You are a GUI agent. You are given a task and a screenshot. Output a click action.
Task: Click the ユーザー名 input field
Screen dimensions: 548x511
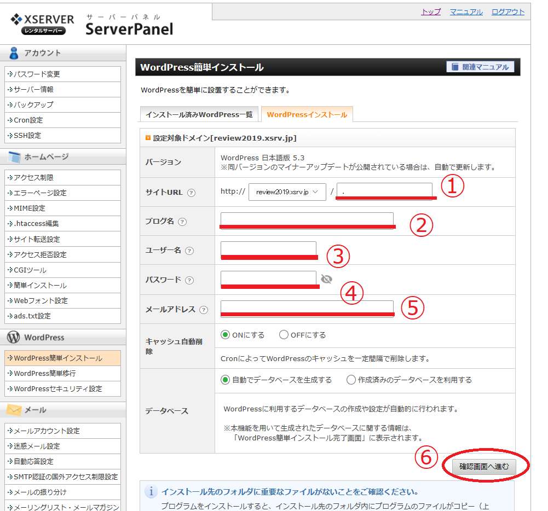pos(268,249)
